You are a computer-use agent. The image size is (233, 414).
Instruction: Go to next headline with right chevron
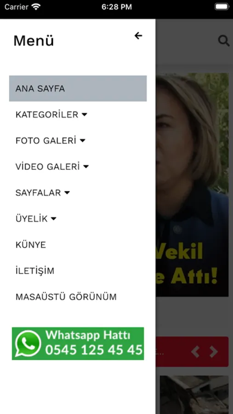click(x=213, y=351)
